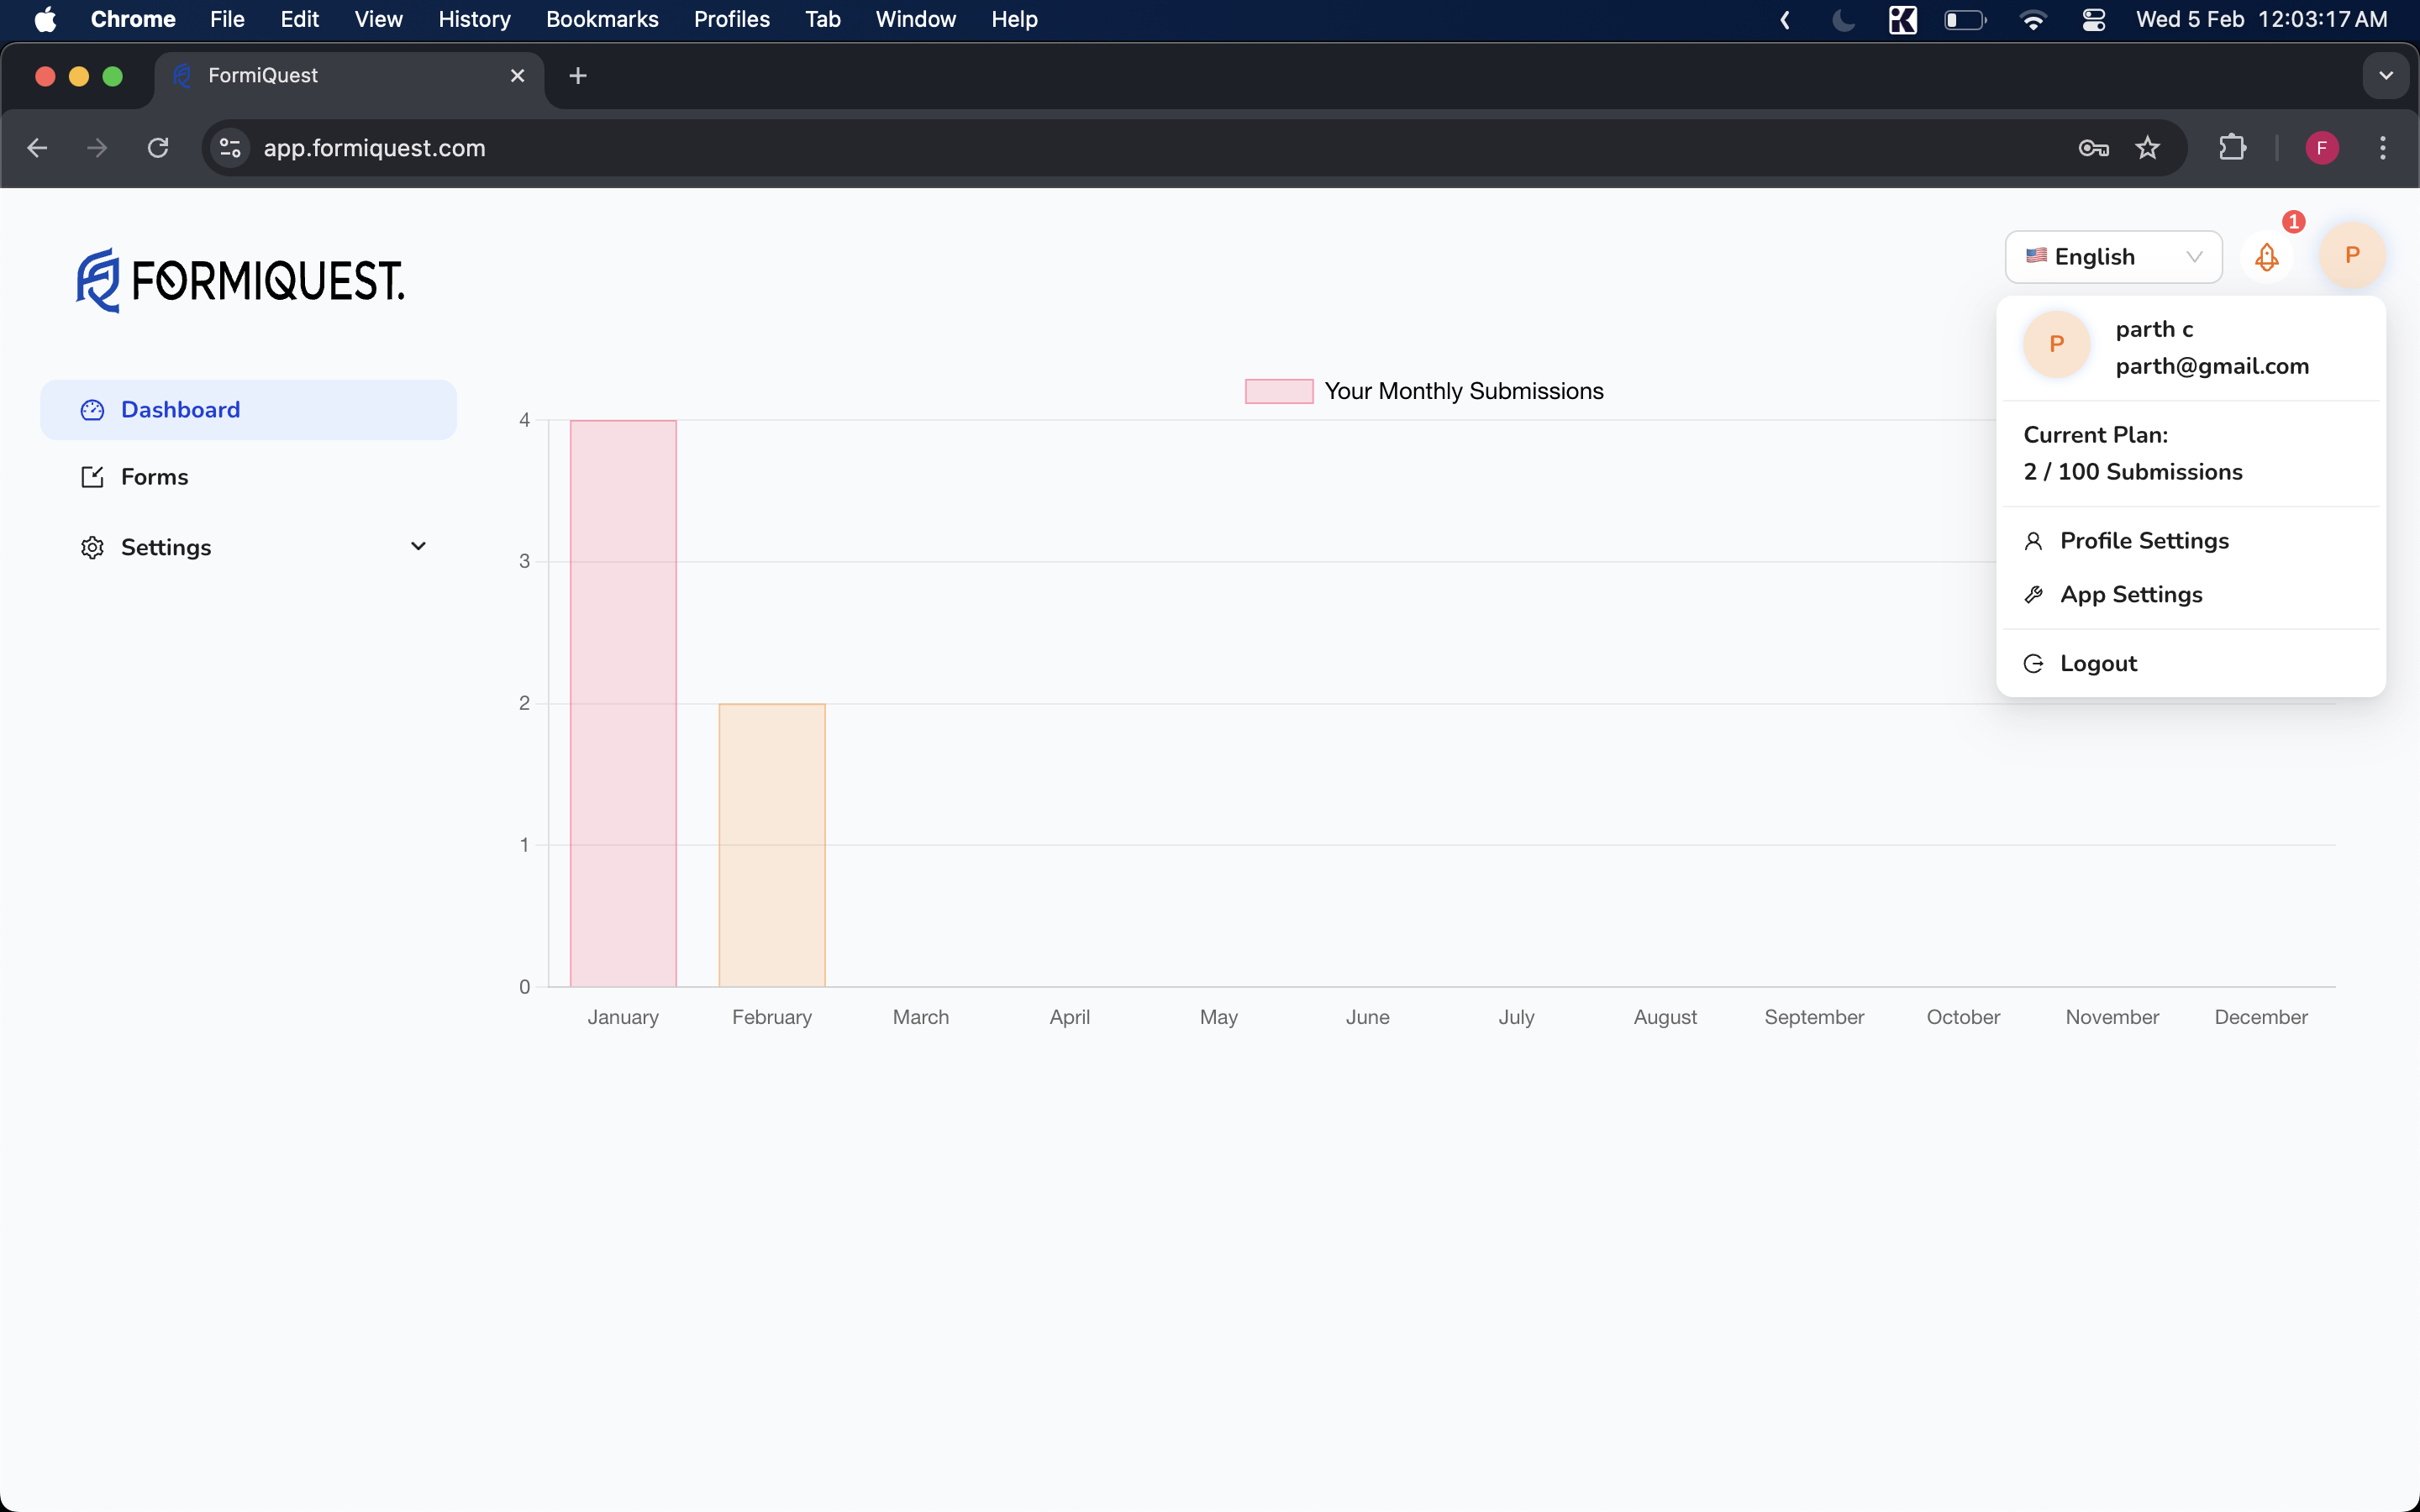
Task: Click the notification bell icon
Action: point(2266,257)
